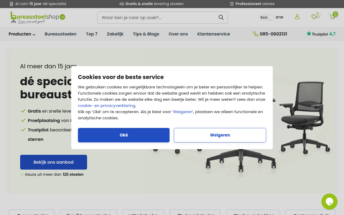344x215 pixels.
Task: Click the inline 'Weigeren' text link
Action: pyautogui.click(x=183, y=112)
